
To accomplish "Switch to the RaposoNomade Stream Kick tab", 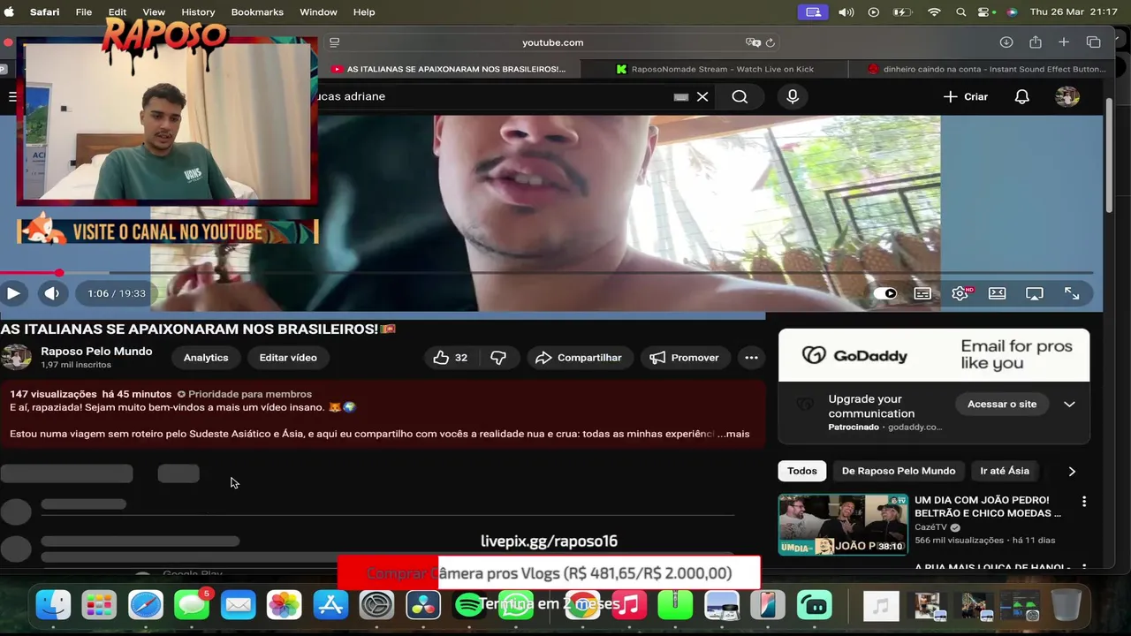I will tap(714, 69).
